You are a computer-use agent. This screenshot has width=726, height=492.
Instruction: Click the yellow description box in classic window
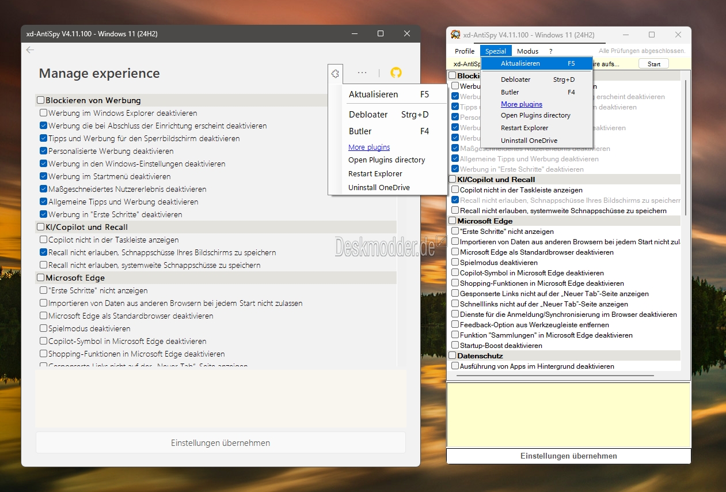[x=569, y=415]
